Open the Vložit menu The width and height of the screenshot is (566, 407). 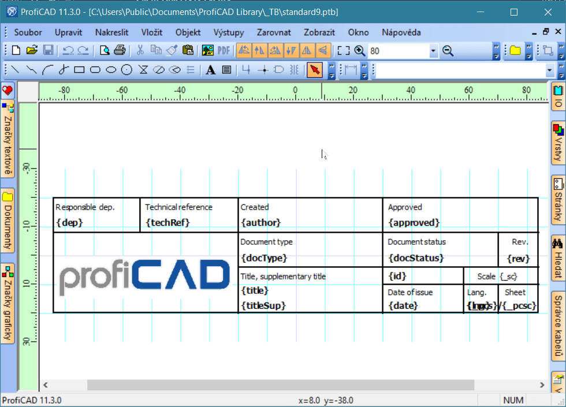(x=152, y=32)
